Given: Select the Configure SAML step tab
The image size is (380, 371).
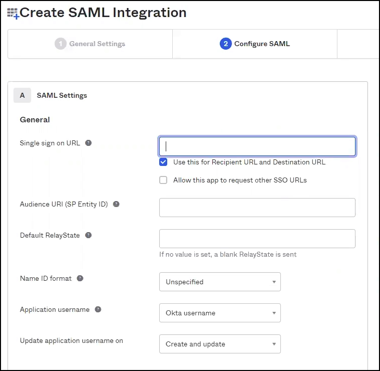Looking at the screenshot, I should tap(255, 44).
